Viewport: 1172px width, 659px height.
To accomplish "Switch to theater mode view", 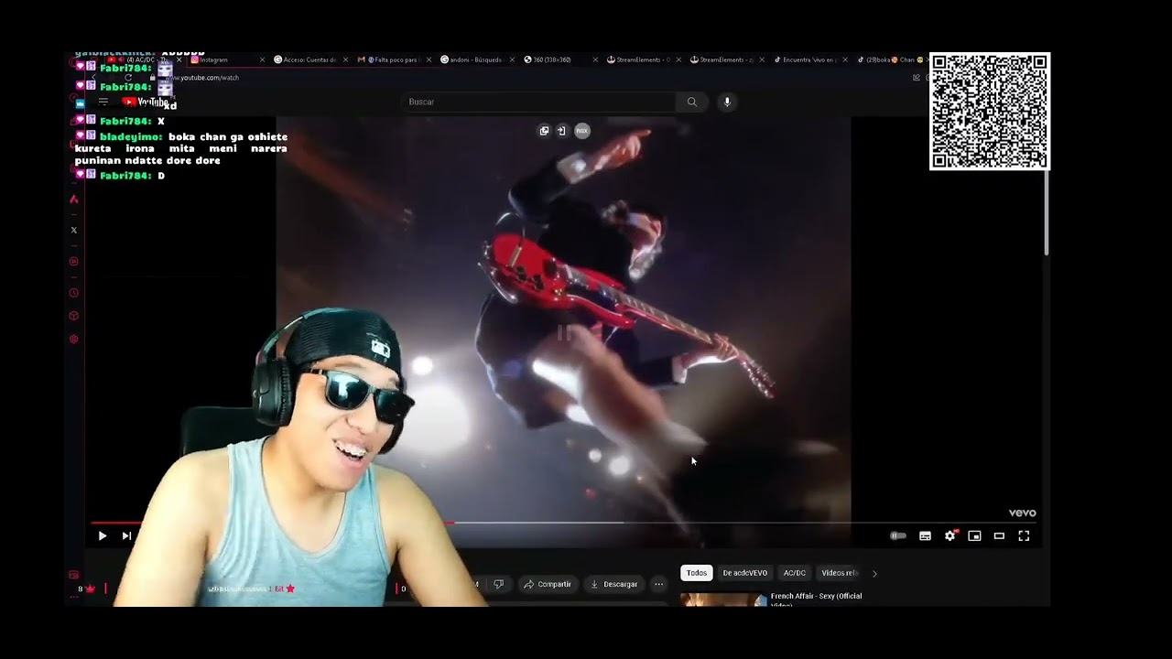I will tap(999, 536).
